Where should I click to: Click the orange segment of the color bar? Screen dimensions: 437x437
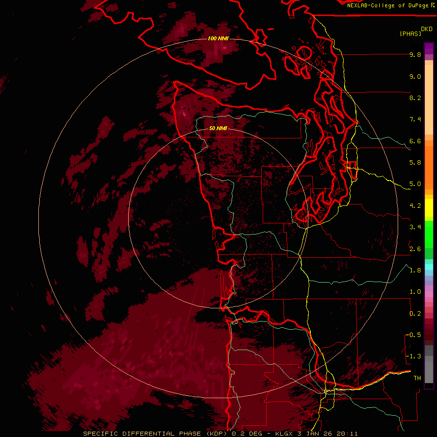(x=429, y=167)
